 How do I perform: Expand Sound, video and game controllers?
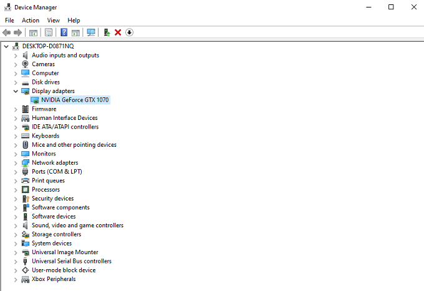point(16,226)
